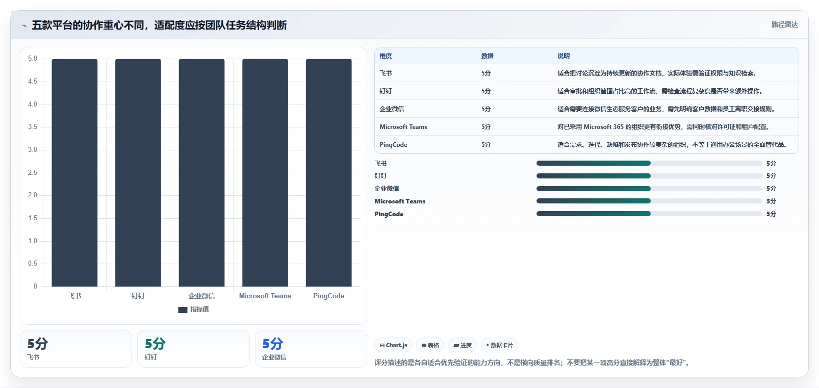Click the Microsoft Teams x-axis label
This screenshot has width=819, height=388.
pyautogui.click(x=265, y=296)
